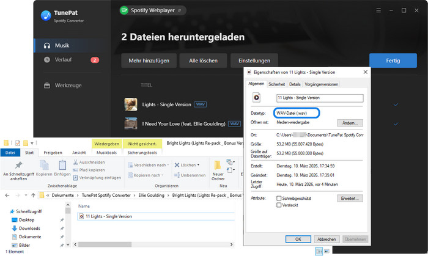
Task: Click checkmark icon for Lights - Single Version row
Action: pyautogui.click(x=396, y=104)
